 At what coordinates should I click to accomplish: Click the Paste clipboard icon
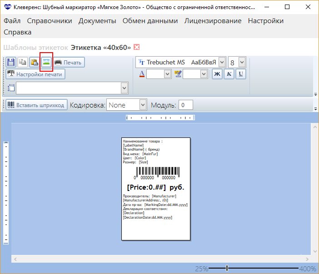35,62
